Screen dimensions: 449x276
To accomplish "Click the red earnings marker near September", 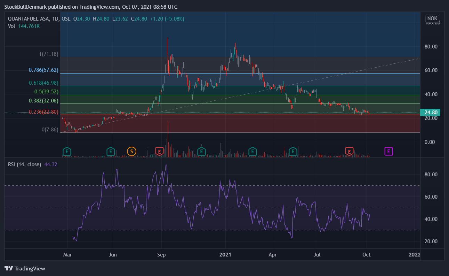I will click(x=159, y=151).
